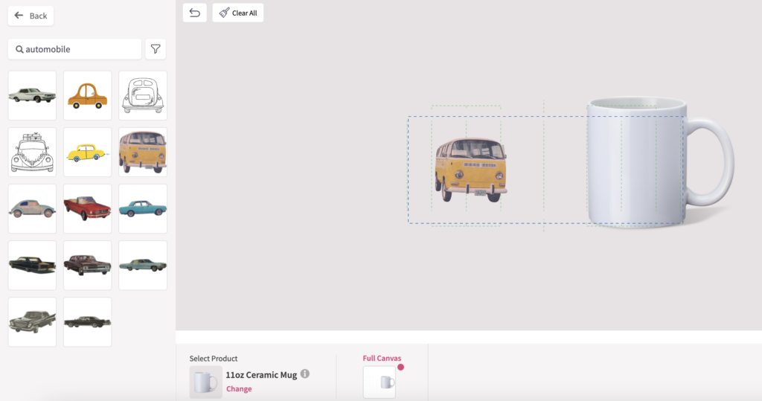The height and width of the screenshot is (401, 762).
Task: Select the gray finned classic car clipart
Action: [x=32, y=322]
